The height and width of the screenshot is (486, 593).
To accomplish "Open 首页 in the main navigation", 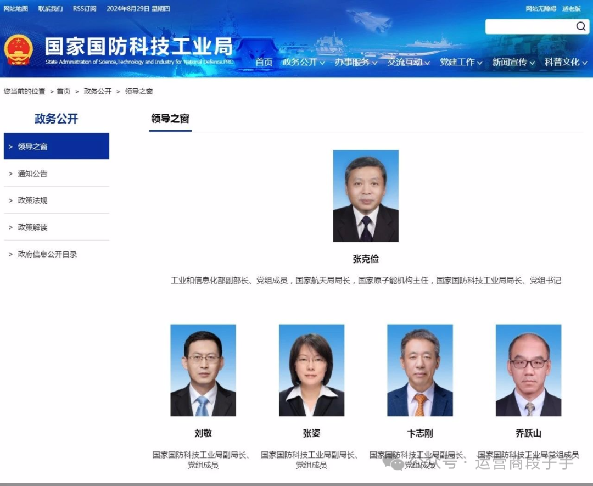I will (264, 62).
